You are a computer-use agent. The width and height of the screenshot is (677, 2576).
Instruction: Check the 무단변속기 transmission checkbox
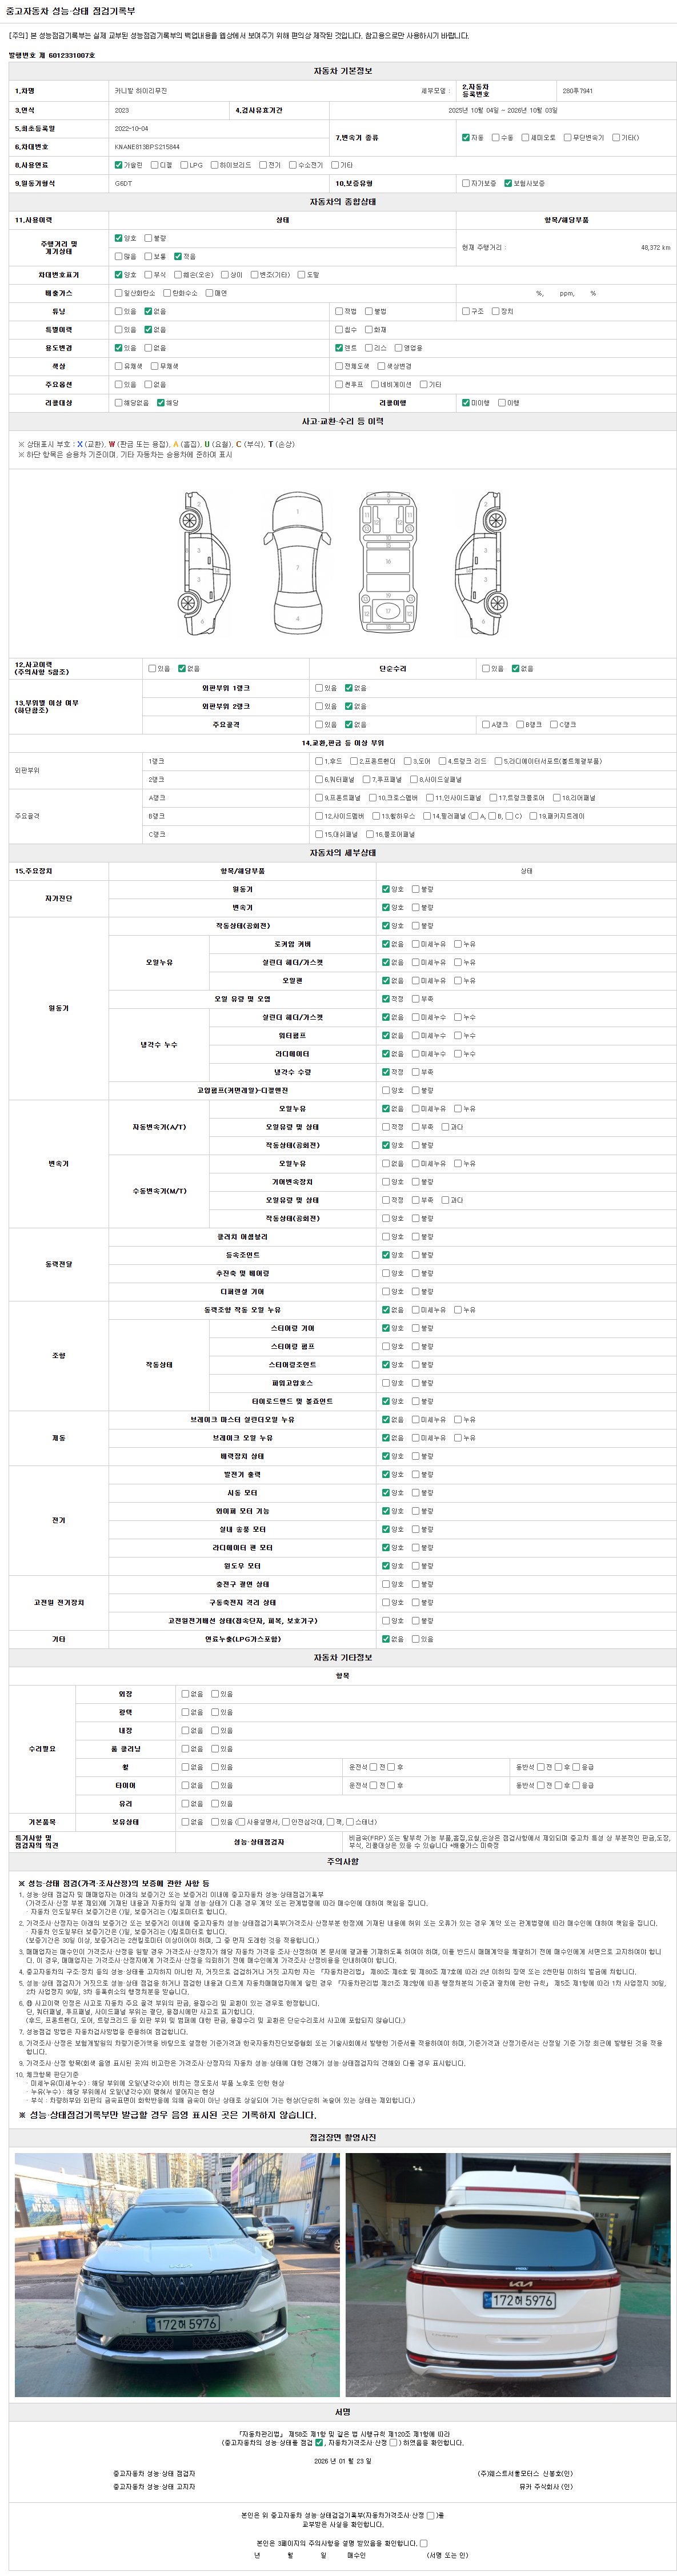click(x=567, y=137)
